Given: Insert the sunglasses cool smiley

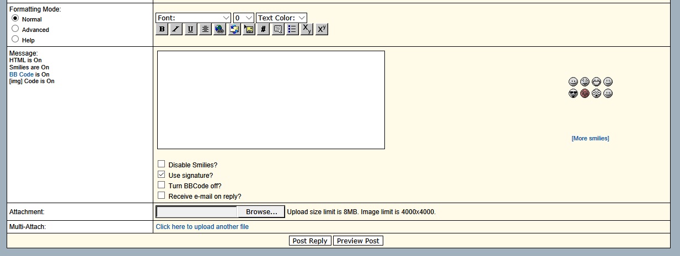Looking at the screenshot, I should 573,94.
